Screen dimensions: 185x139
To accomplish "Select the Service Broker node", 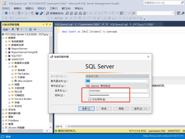I will click(x=23, y=99).
